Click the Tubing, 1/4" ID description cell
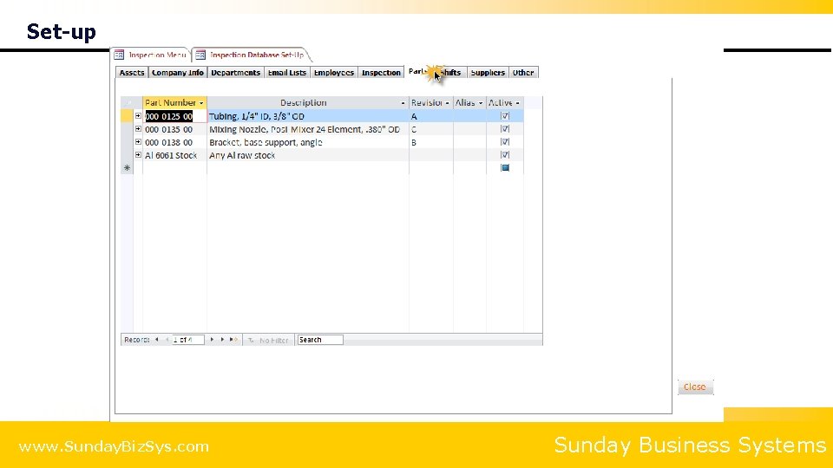This screenshot has height=468, width=833. coord(308,116)
